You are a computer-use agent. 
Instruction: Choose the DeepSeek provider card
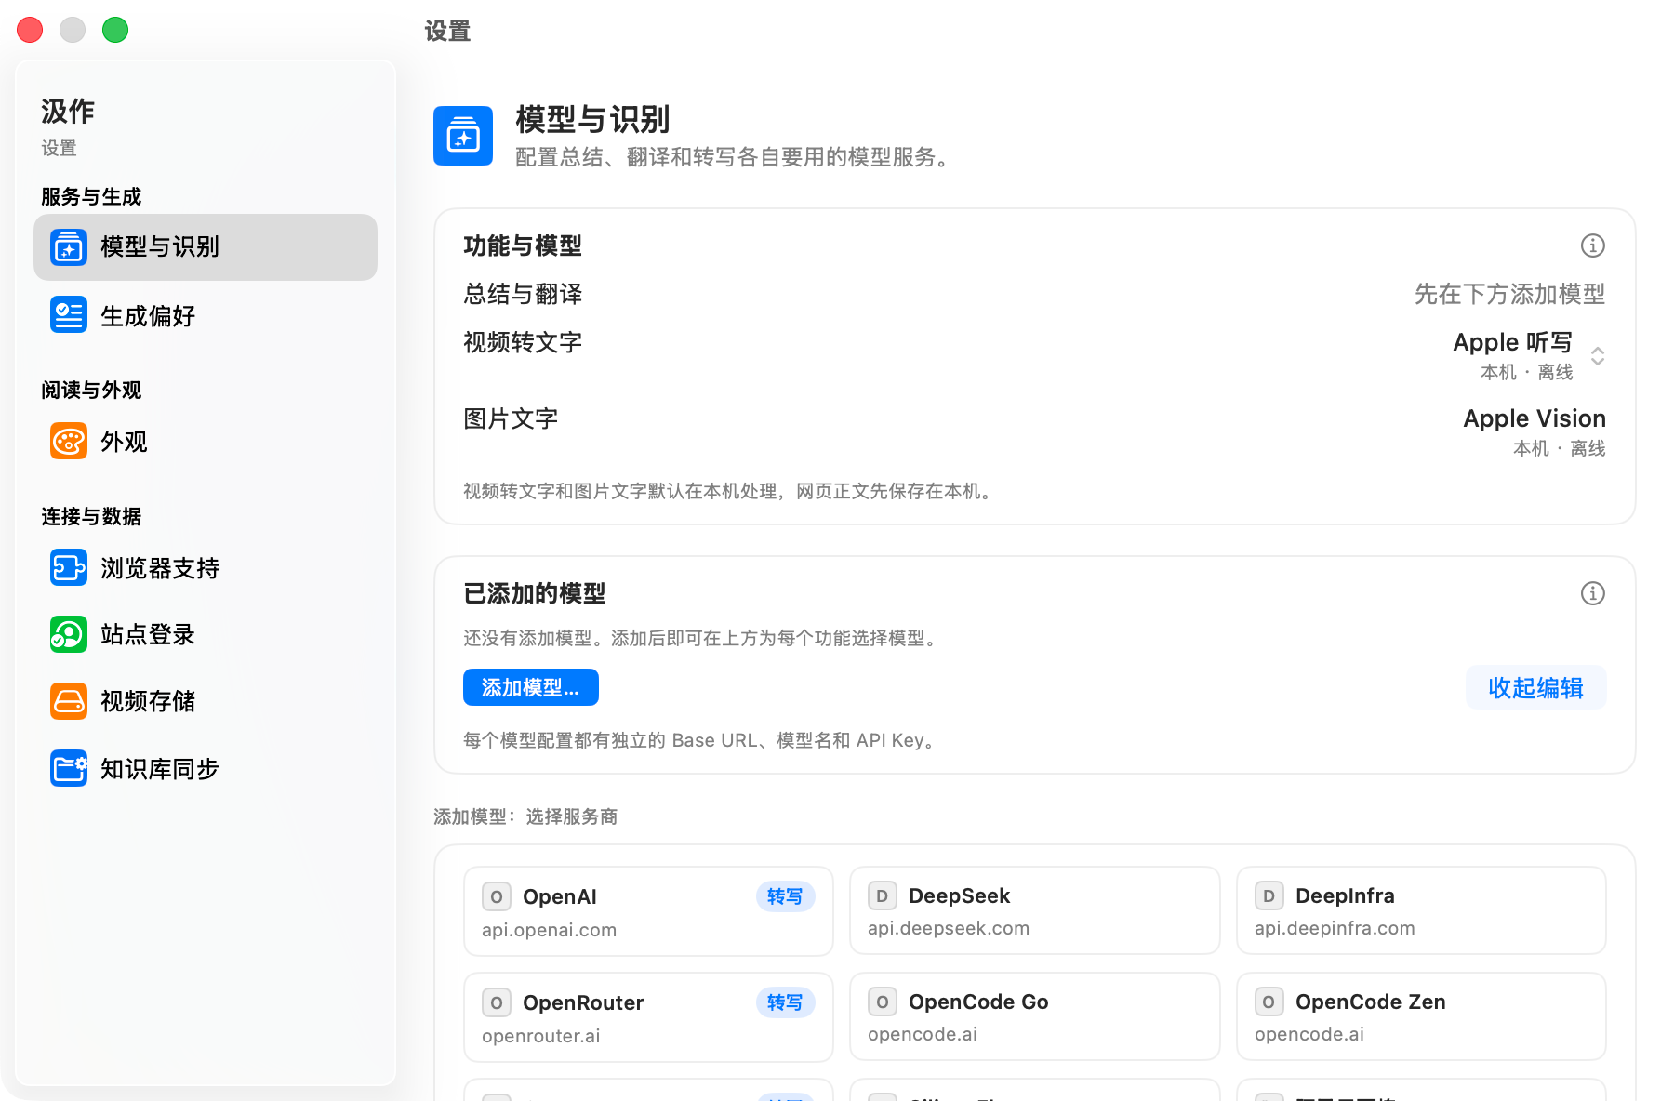(1034, 910)
